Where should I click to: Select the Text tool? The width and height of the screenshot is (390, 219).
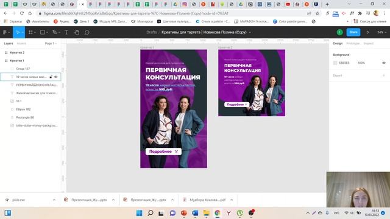[66, 32]
